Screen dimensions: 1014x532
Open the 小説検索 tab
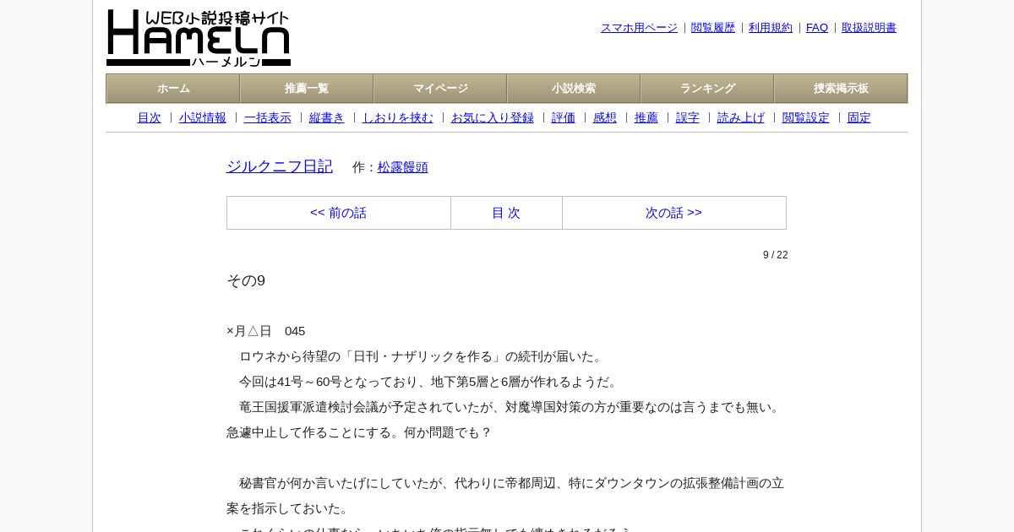click(574, 89)
